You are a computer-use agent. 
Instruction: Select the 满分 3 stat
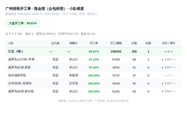(x=29, y=34)
